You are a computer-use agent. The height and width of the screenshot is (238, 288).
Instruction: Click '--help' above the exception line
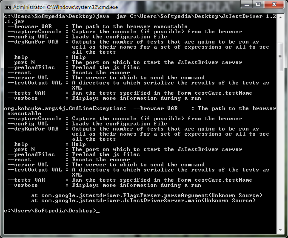pyautogui.click(x=17, y=57)
